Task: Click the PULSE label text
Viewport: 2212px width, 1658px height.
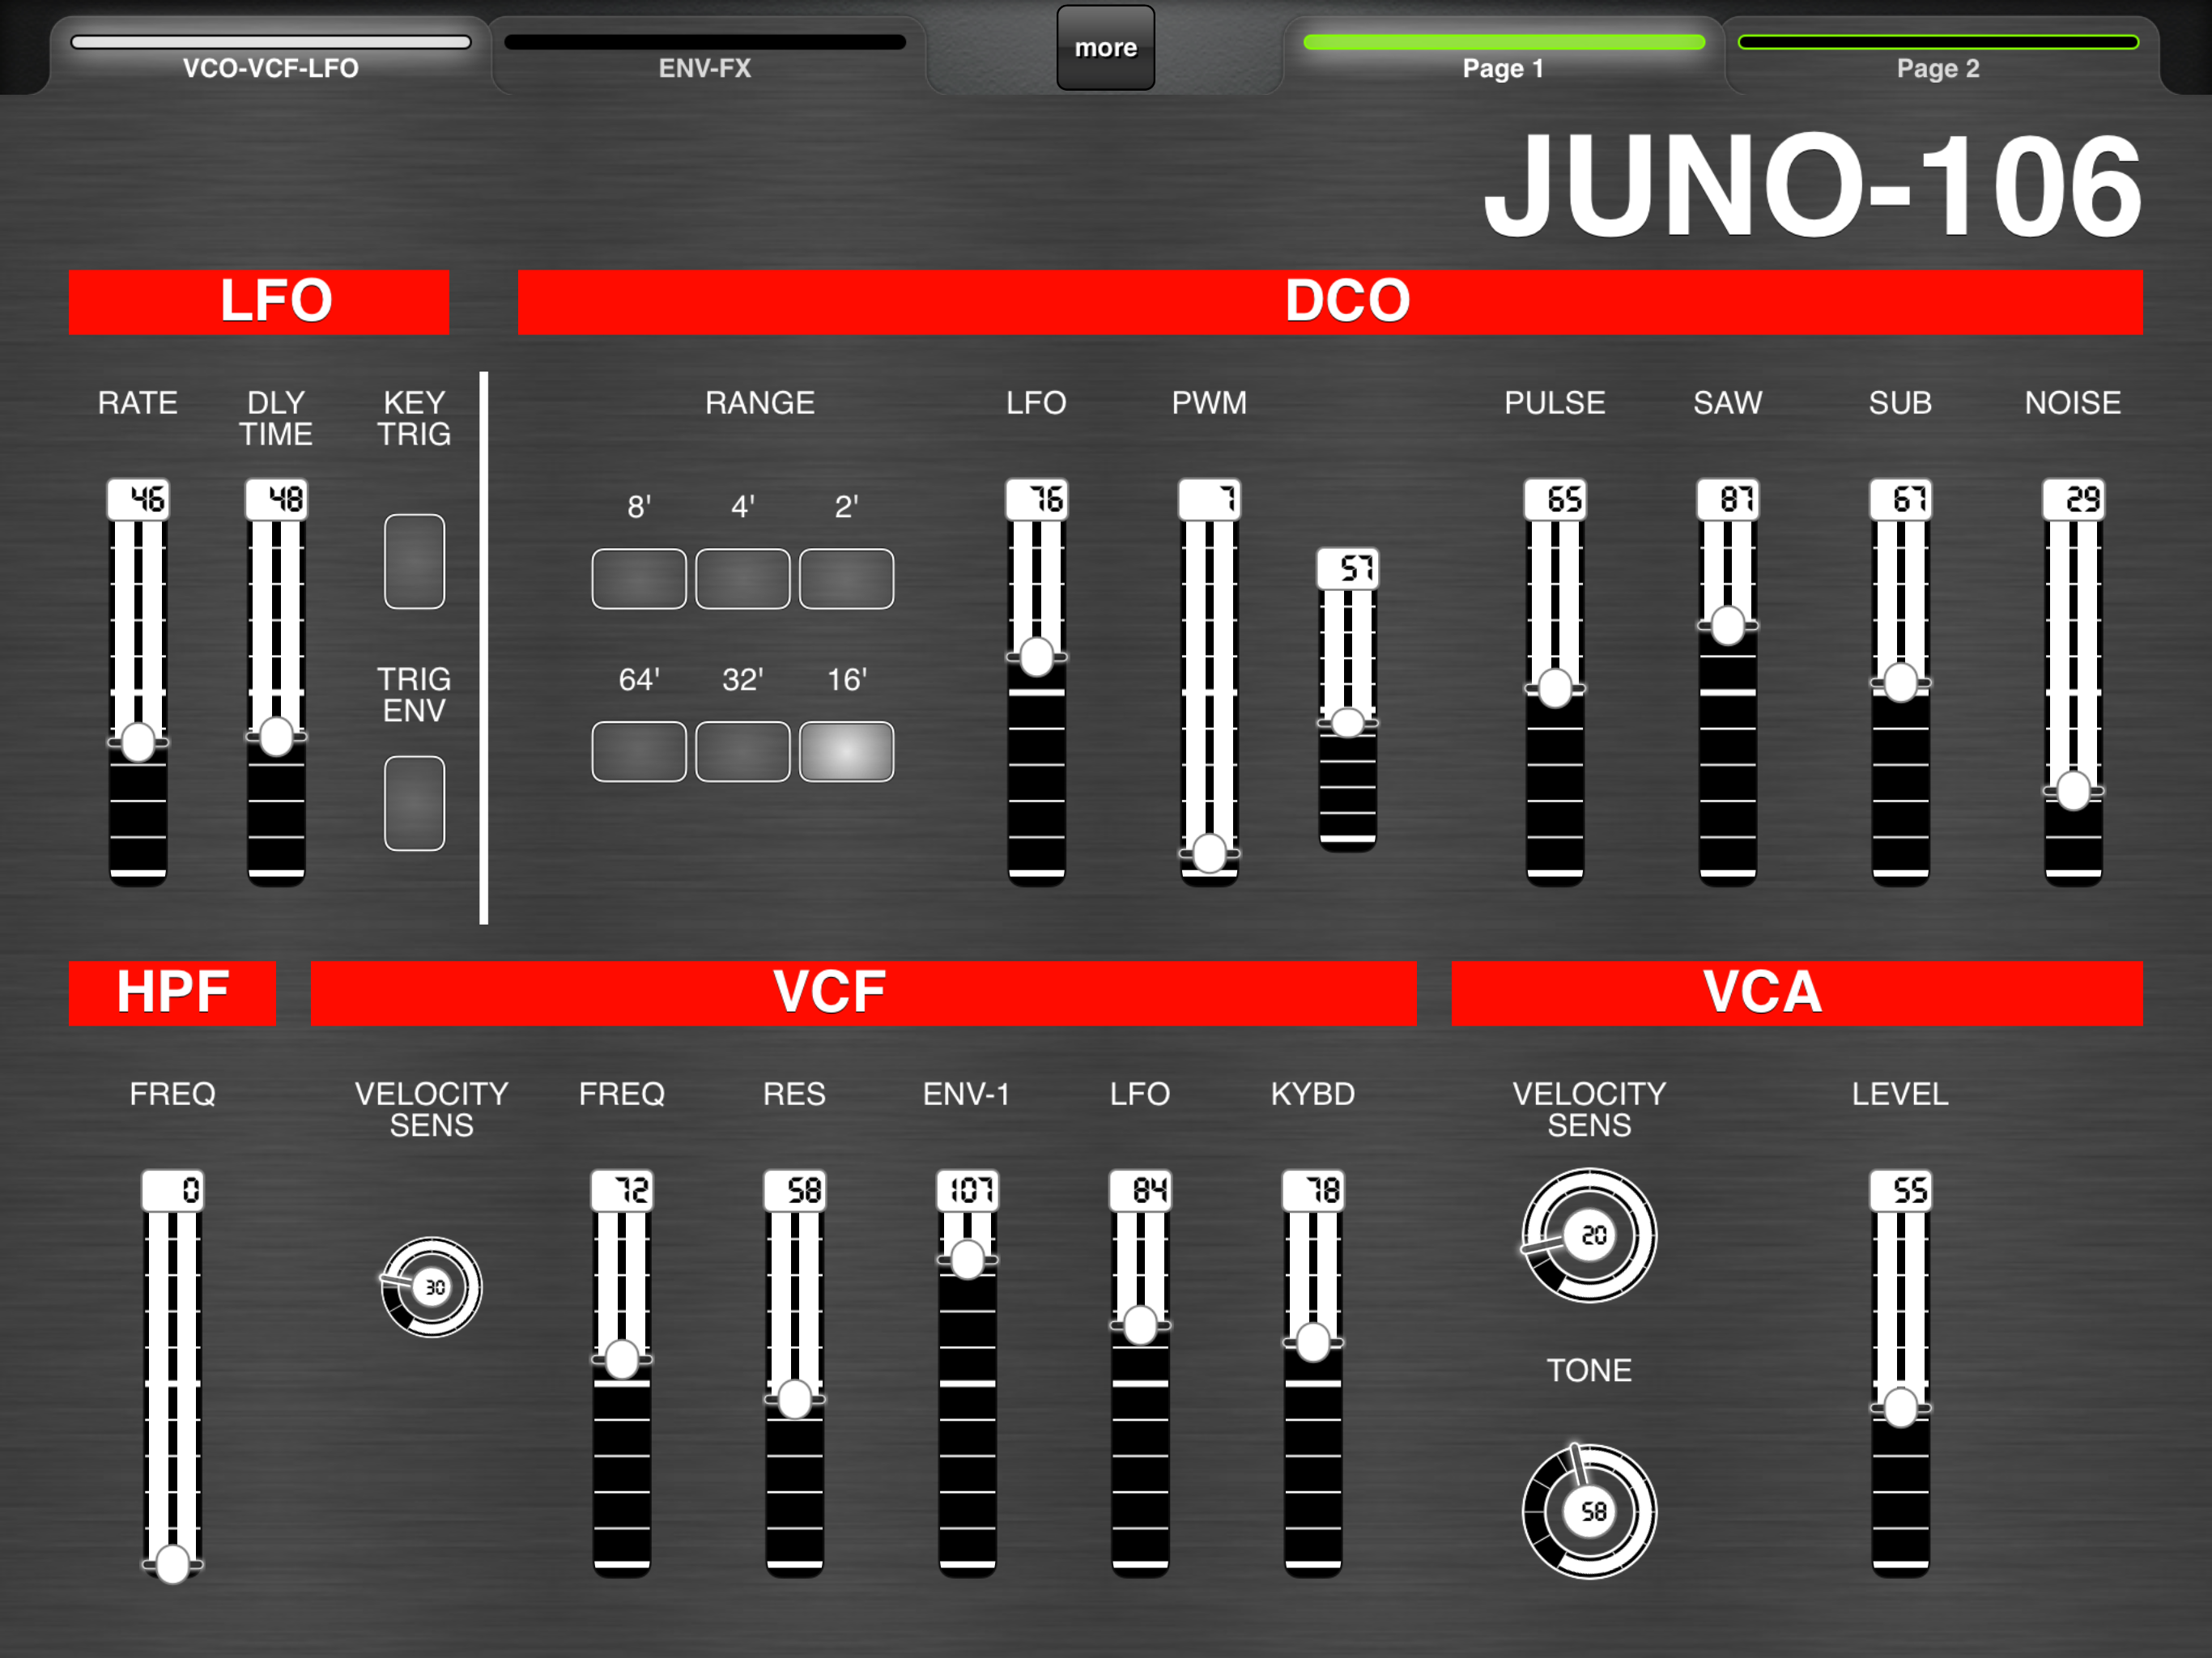Action: (1555, 403)
